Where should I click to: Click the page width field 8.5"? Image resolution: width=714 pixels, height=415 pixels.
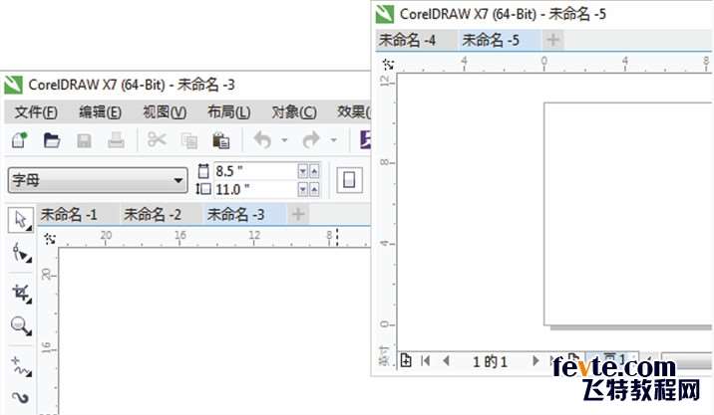(x=255, y=171)
